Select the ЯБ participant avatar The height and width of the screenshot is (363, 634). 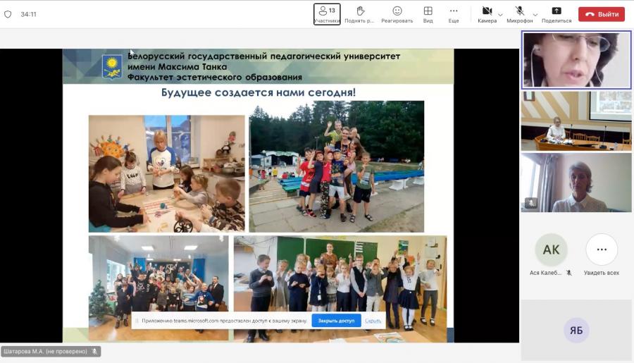click(x=576, y=330)
